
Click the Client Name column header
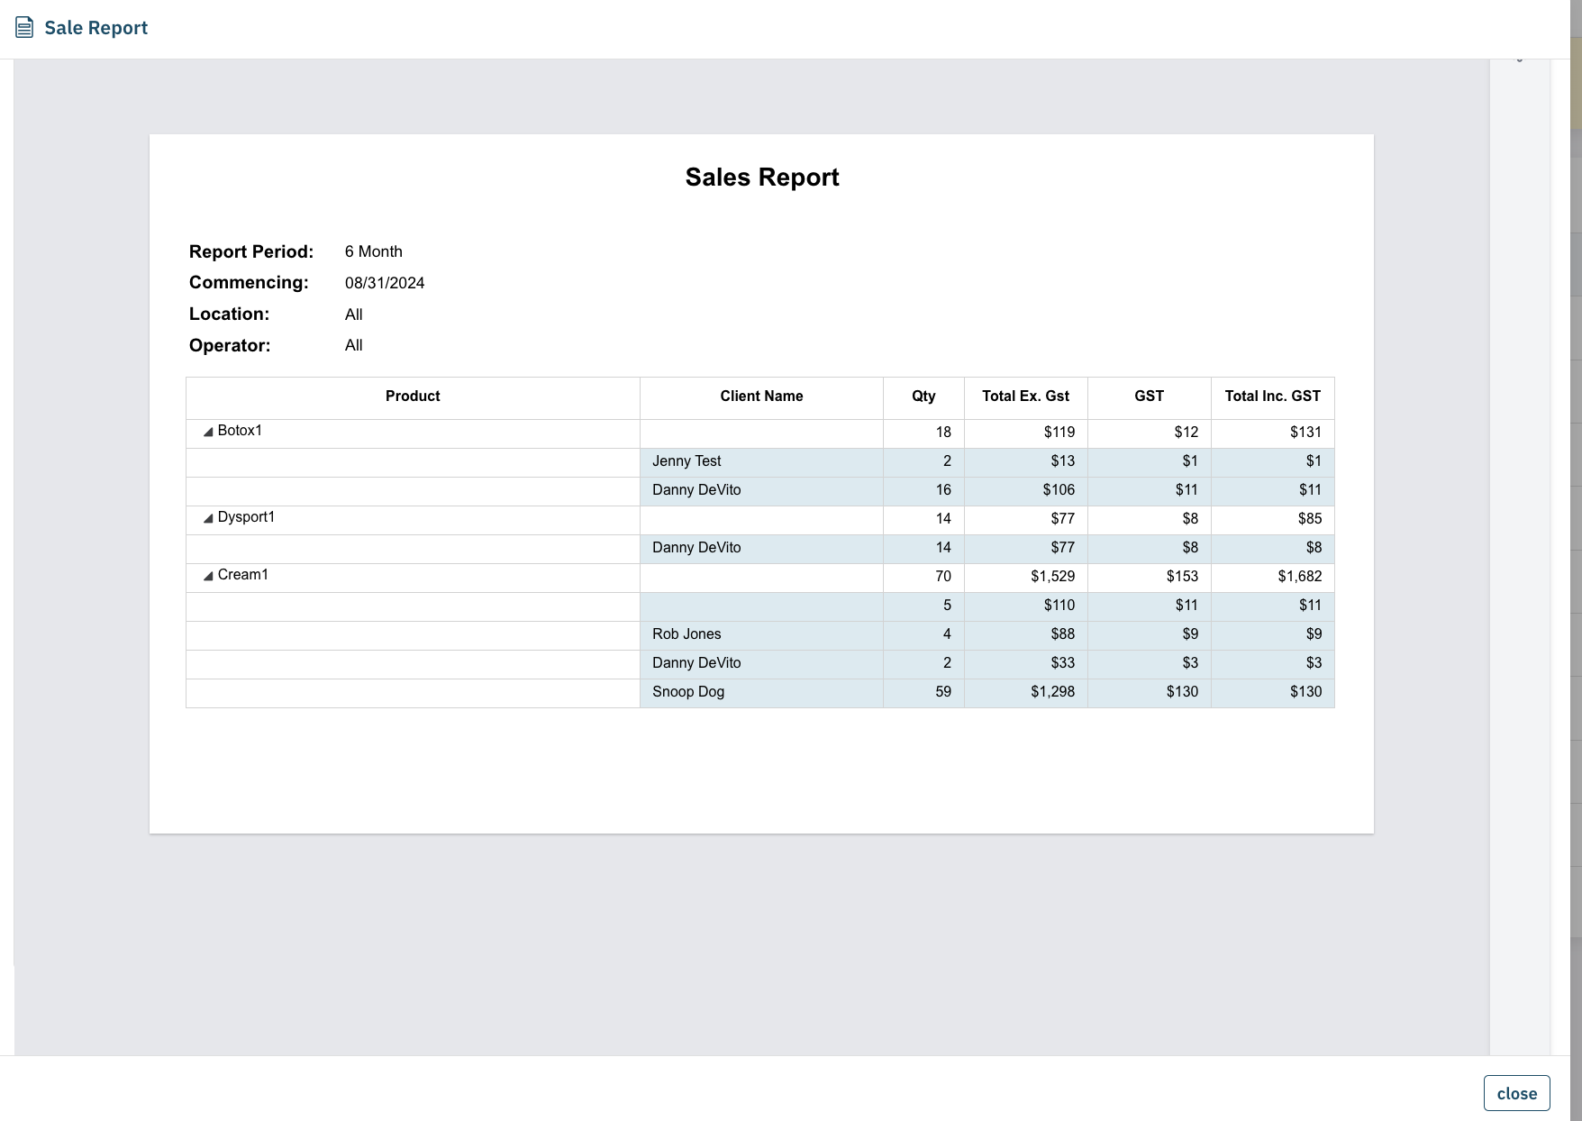pyautogui.click(x=761, y=396)
